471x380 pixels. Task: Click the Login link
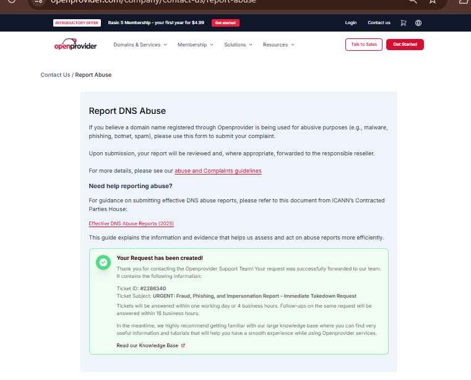click(350, 22)
